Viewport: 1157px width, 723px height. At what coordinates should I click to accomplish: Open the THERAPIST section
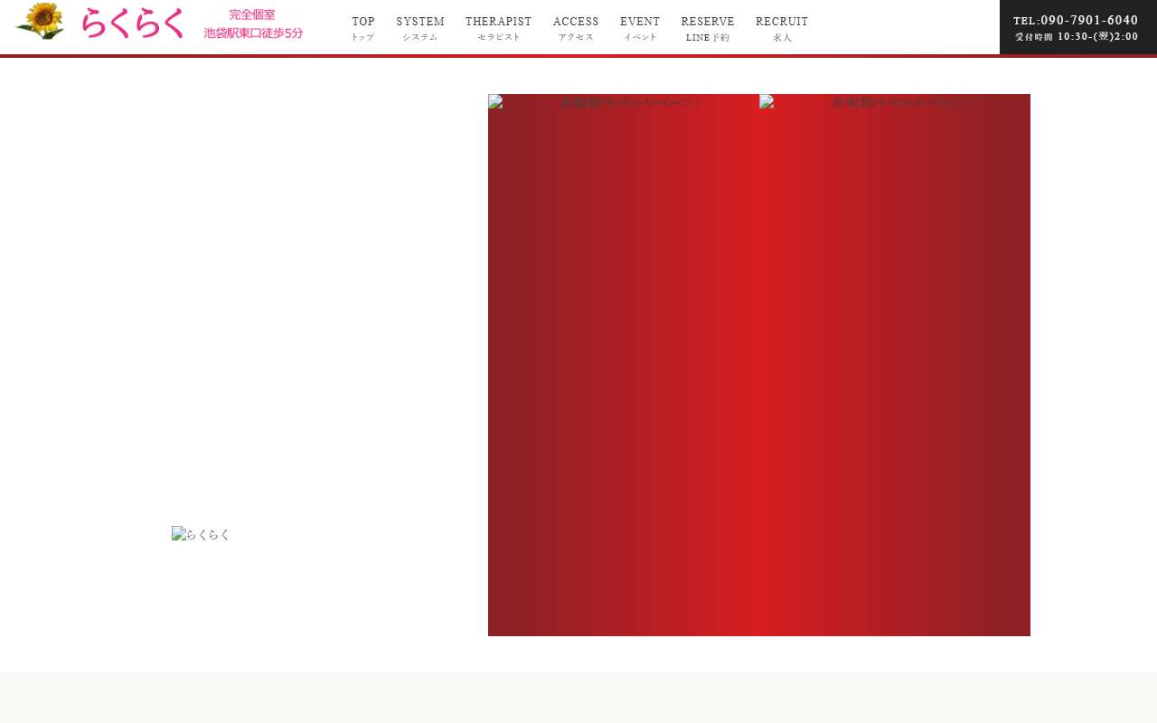(498, 27)
